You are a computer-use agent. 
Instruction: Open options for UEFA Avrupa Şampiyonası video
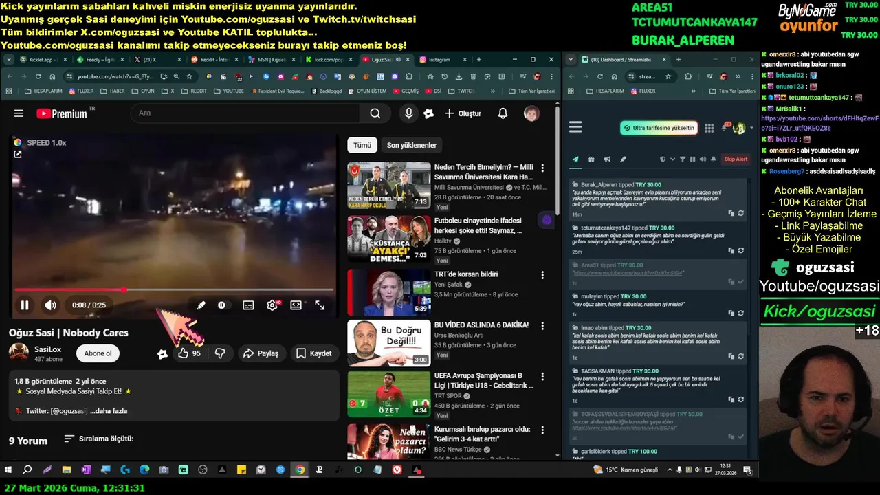(x=542, y=377)
